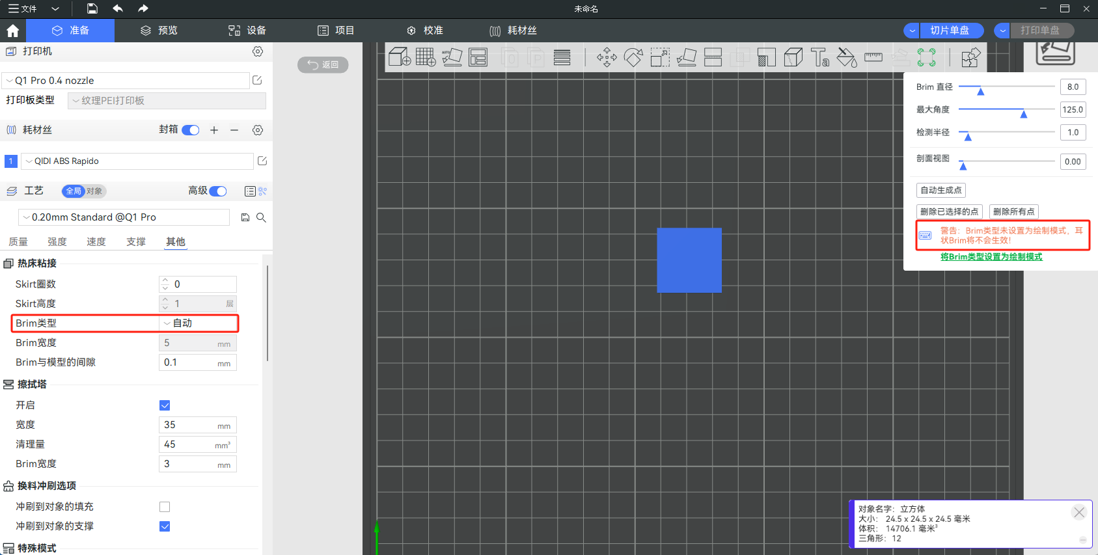Select the Measure ruler tool
1098x555 pixels.
(873, 57)
